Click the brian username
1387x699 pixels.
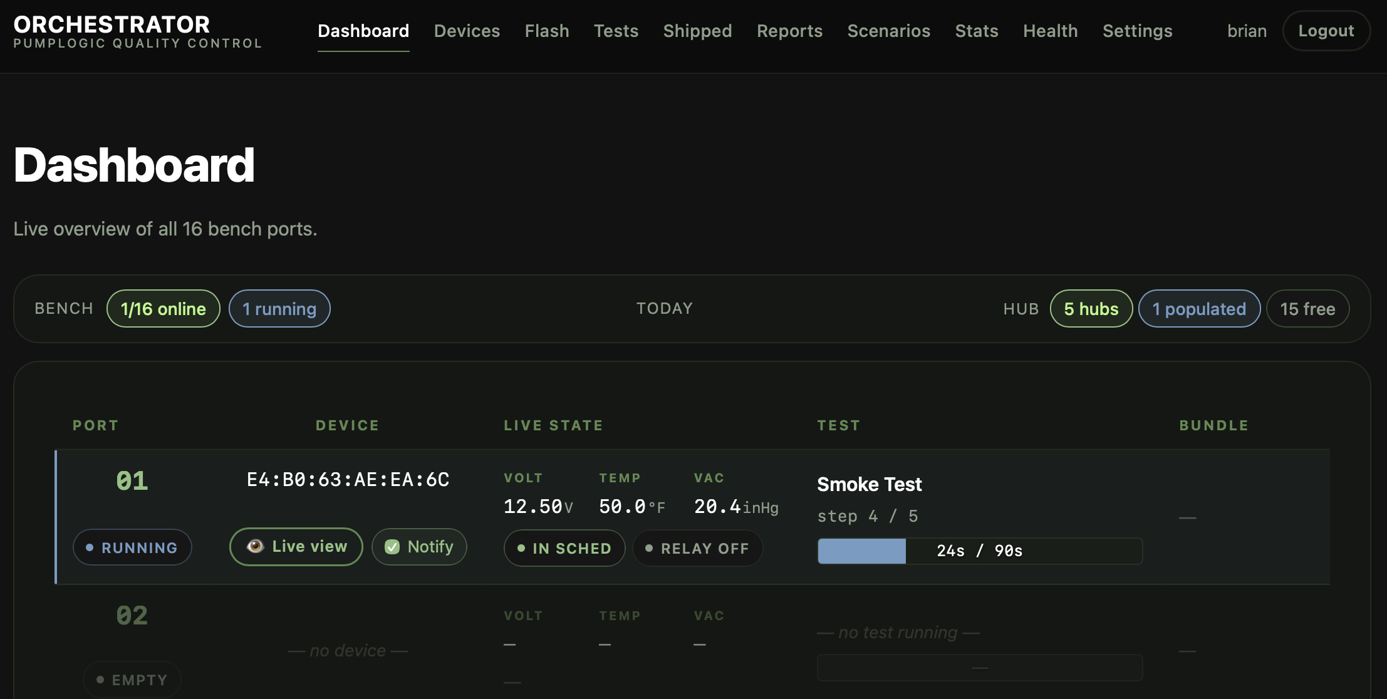coord(1247,31)
